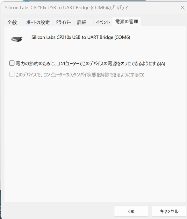Click the キャンセル button
187x219 pixels.
(169, 211)
